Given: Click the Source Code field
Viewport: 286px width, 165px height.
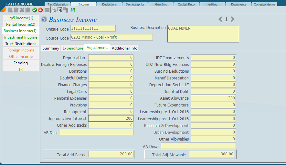Looking at the screenshot, I should tap(111, 37).
